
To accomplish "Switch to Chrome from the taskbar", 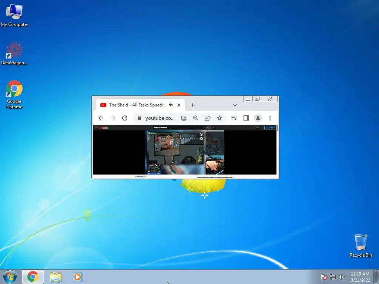I will coord(33,277).
